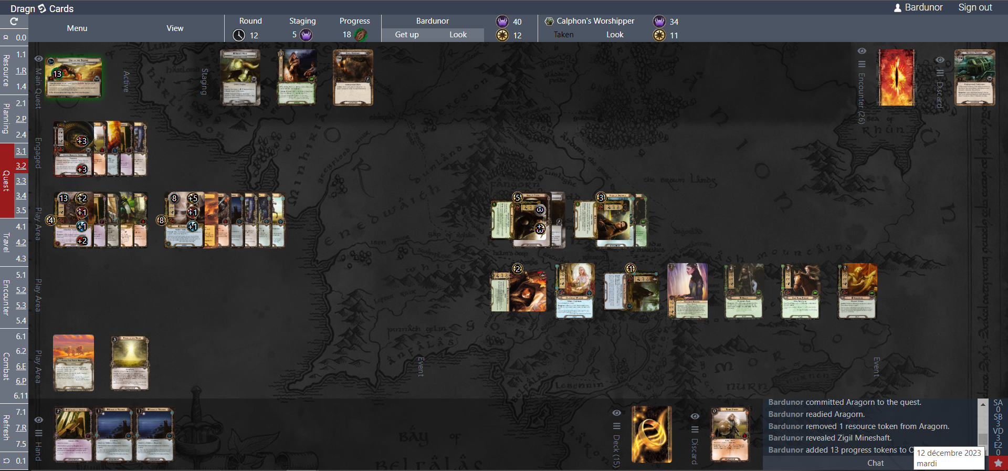Viewport: 1008px width, 471px height.
Task: Select the Planning phase tab
Action: (x=6, y=119)
